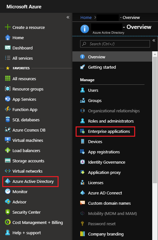
Task: Click the scrollbar up arrow
Action: click(x=155, y=54)
